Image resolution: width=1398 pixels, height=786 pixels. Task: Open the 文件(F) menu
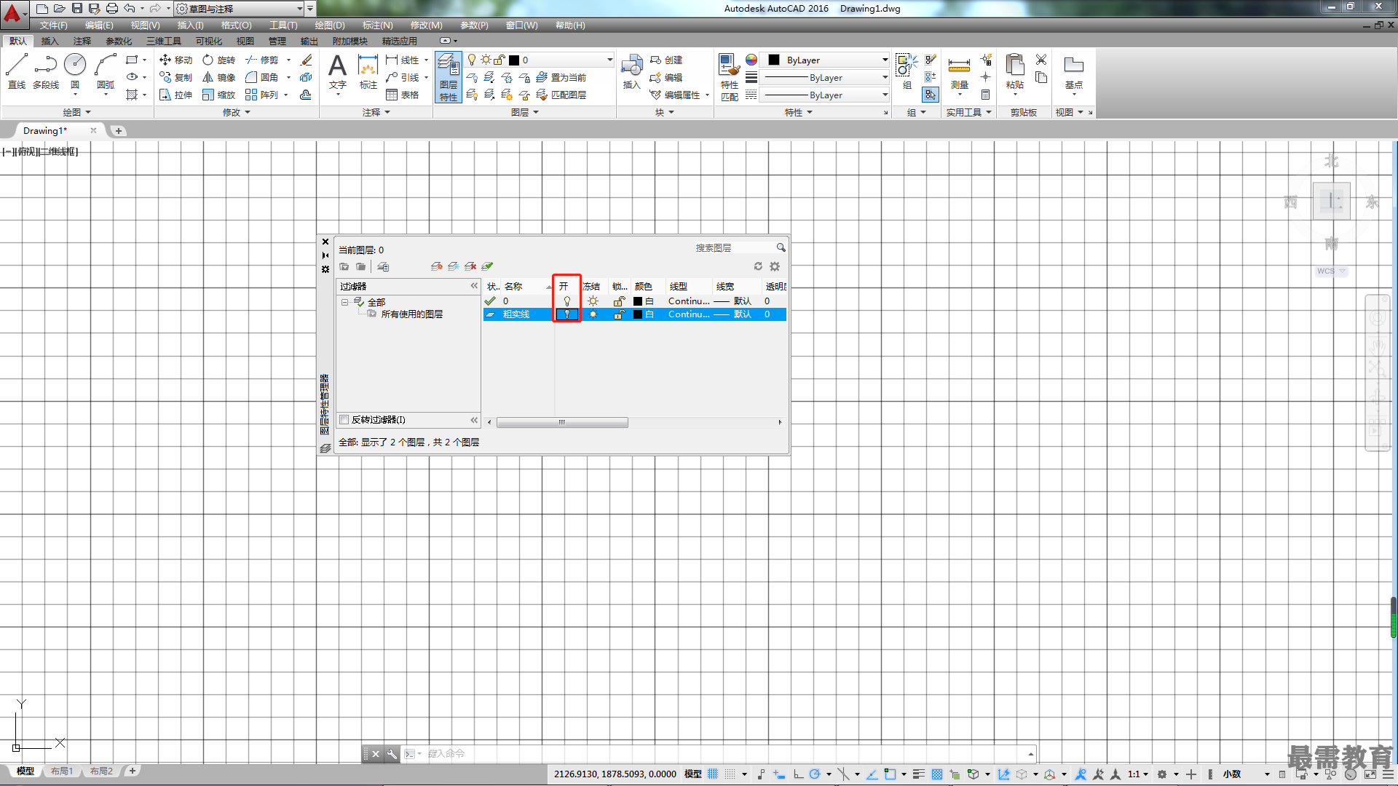click(x=54, y=25)
